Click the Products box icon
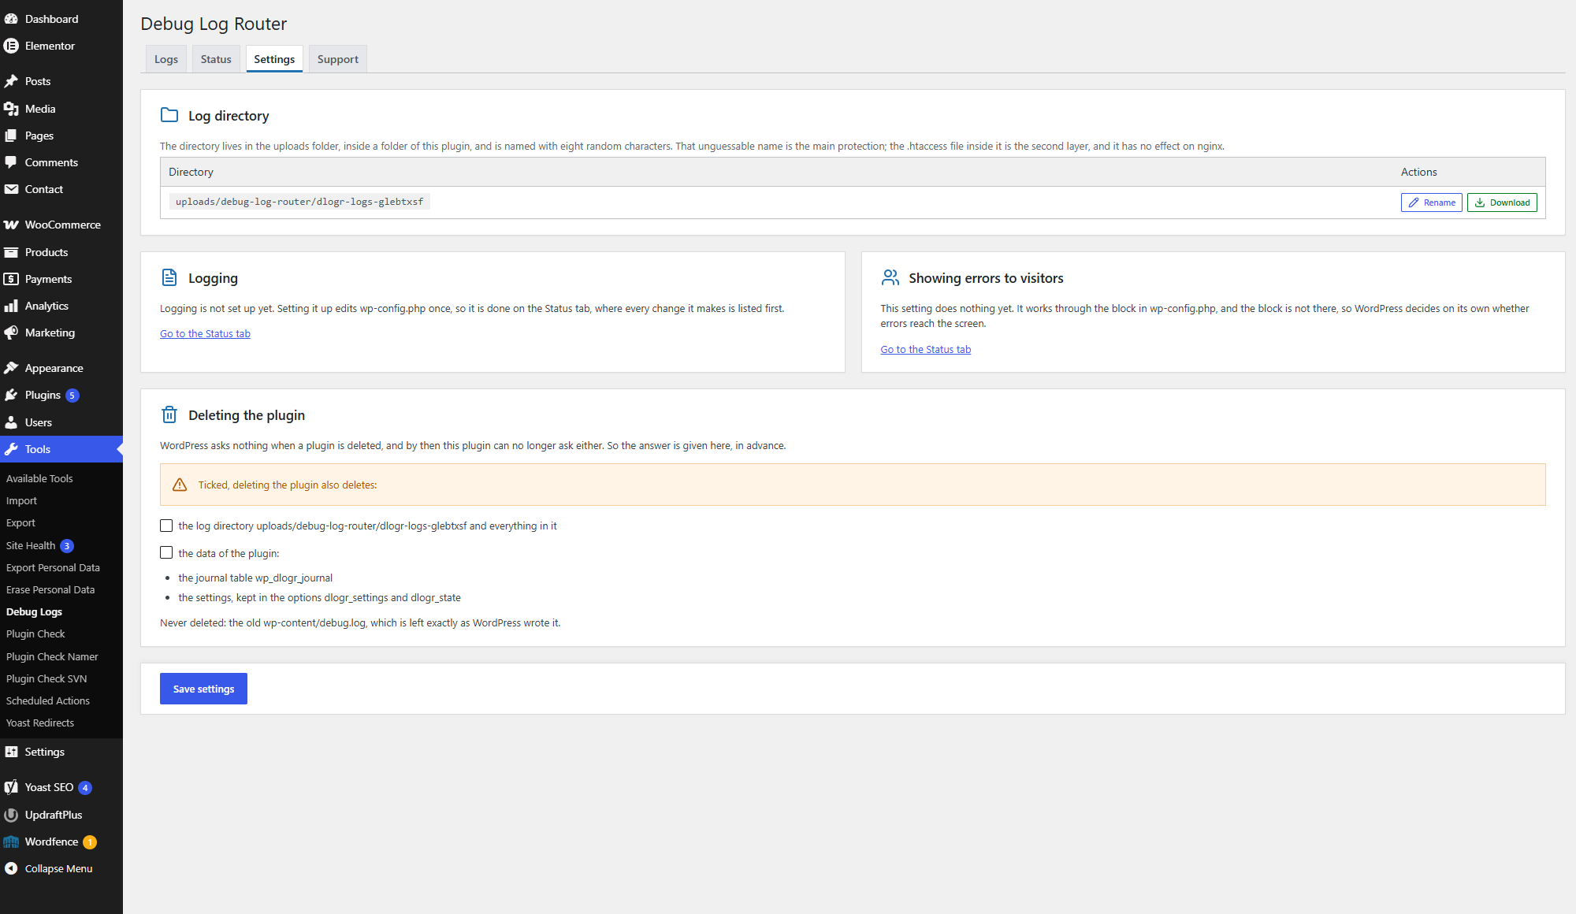 11,252
